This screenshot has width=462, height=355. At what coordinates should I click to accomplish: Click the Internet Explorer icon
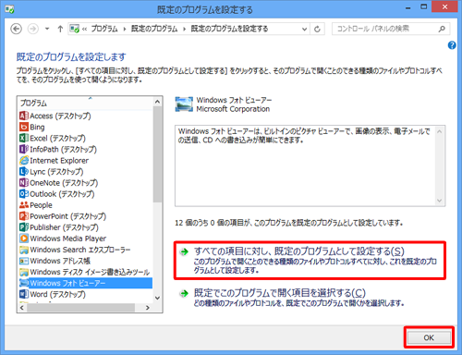tap(24, 160)
